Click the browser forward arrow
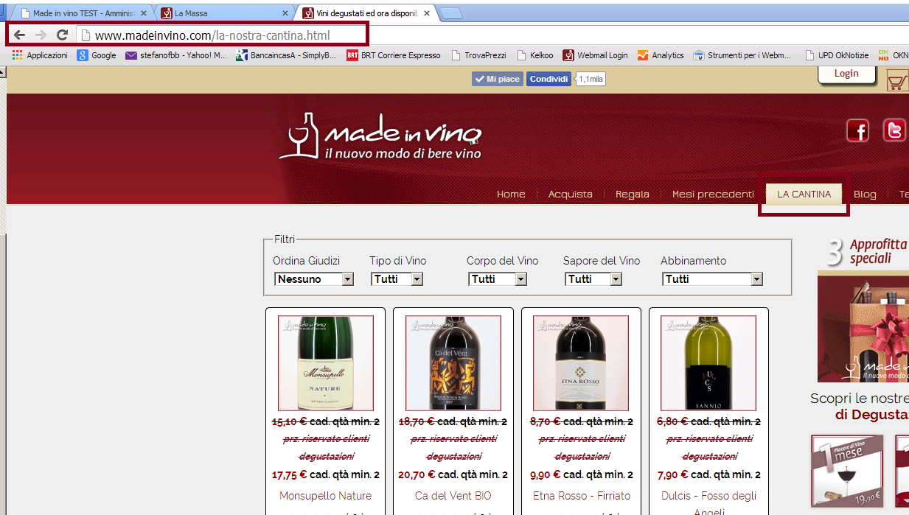 pyautogui.click(x=41, y=35)
